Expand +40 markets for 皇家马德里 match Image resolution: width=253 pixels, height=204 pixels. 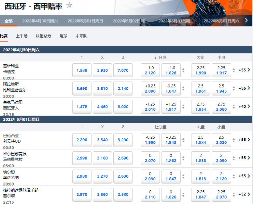coord(244,106)
